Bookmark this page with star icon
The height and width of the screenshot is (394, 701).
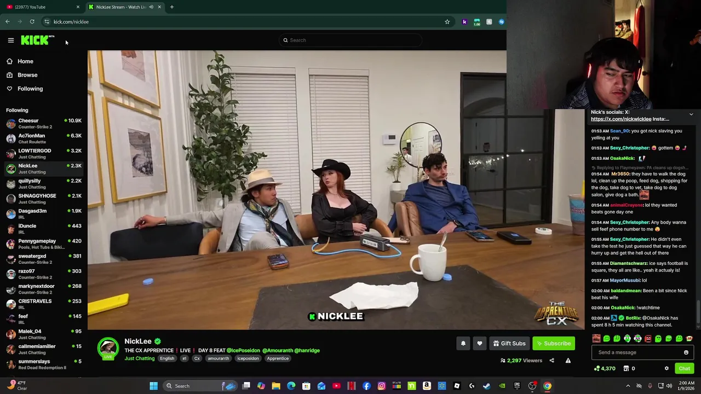point(447,21)
